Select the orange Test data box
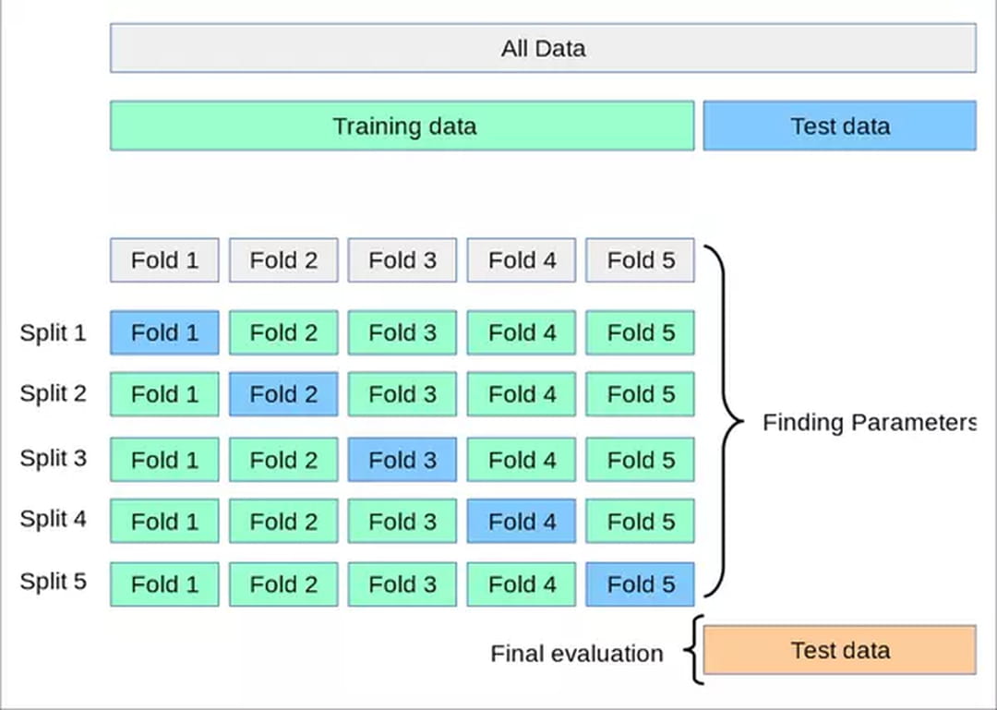Image resolution: width=997 pixels, height=710 pixels. point(840,650)
